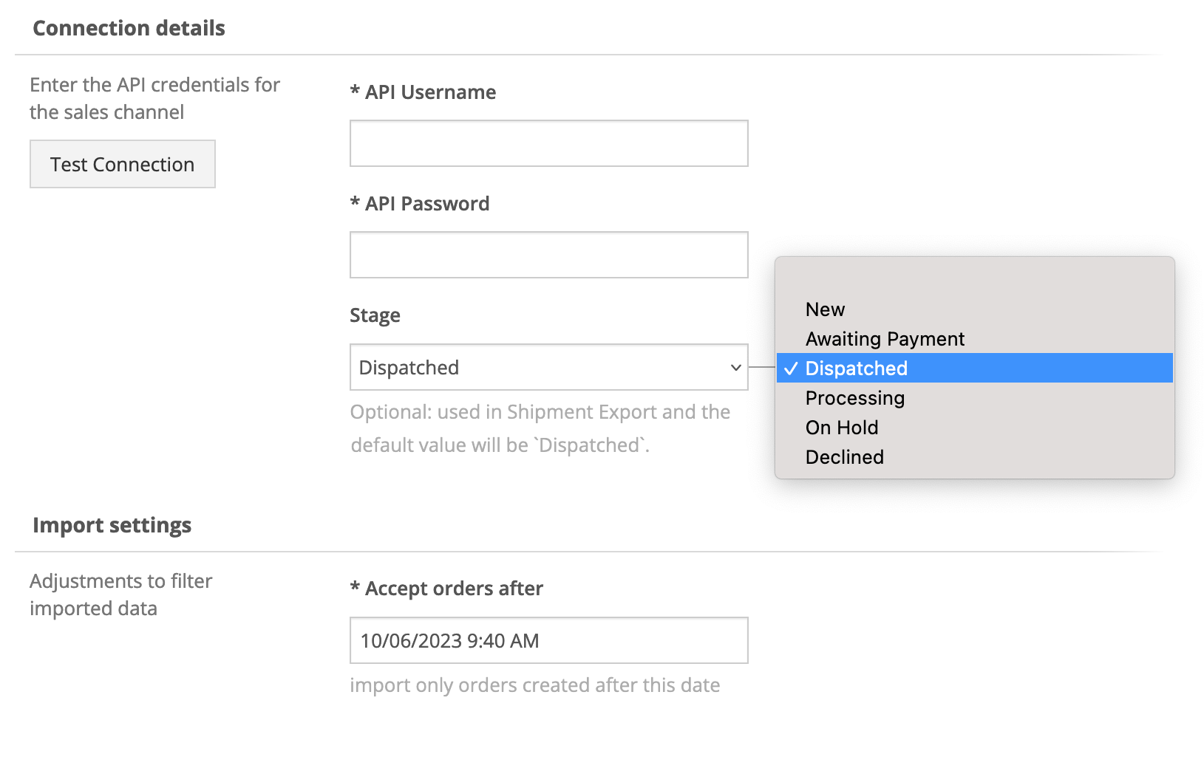The image size is (1204, 771).
Task: Select the highlighted Dispatched option
Action: tap(856, 369)
